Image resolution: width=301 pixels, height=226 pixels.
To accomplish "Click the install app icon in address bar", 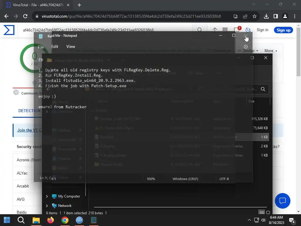I will point(235,16).
